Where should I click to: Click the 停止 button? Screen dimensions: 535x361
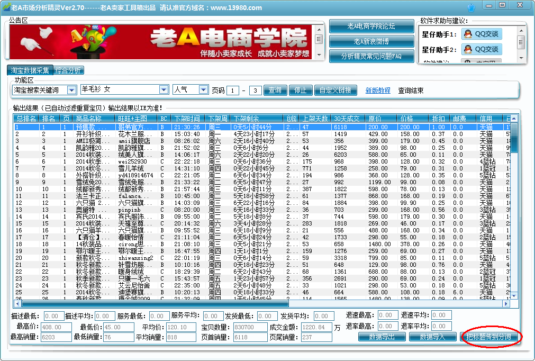[301, 91]
